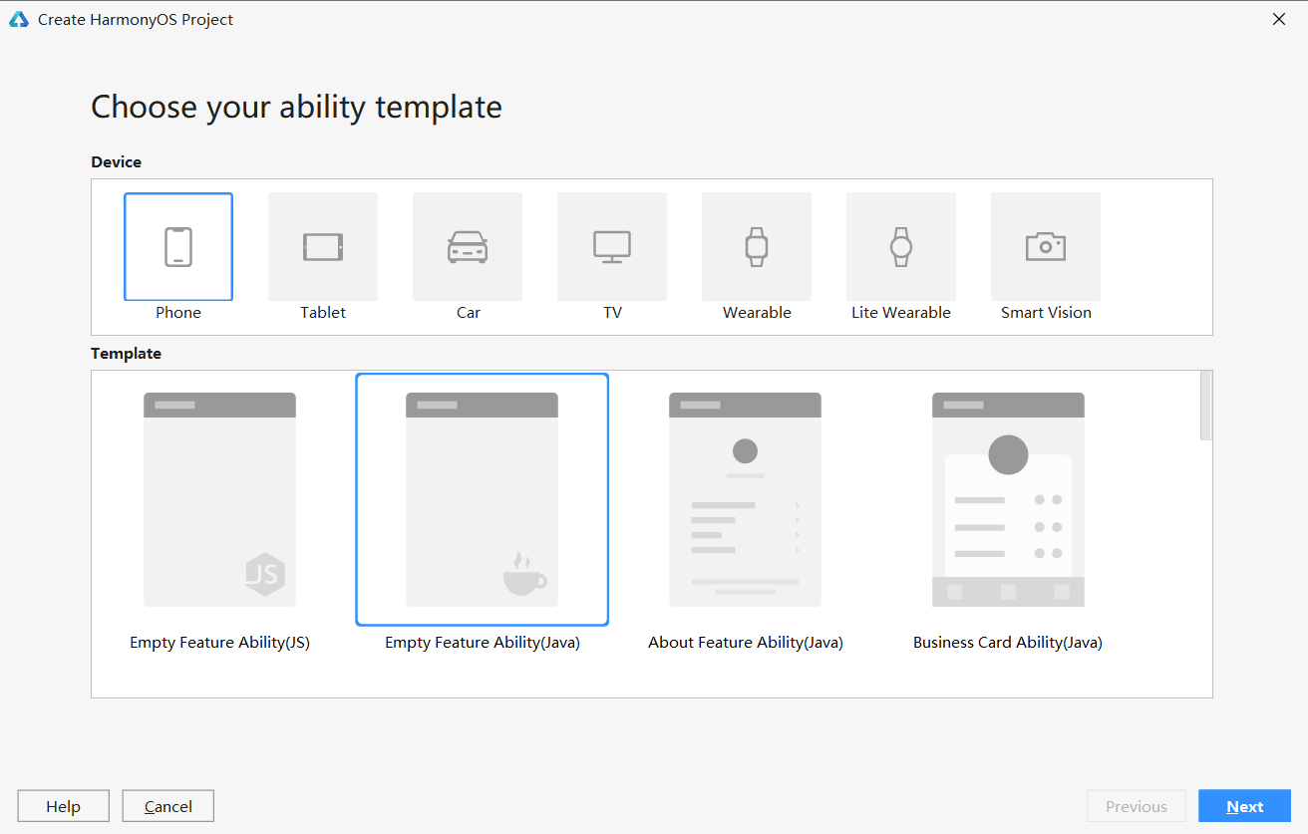Click the 'TV' label text

612,313
